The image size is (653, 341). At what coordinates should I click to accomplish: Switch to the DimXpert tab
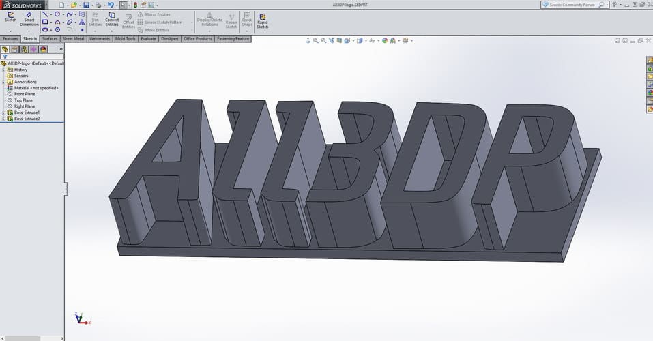click(170, 39)
